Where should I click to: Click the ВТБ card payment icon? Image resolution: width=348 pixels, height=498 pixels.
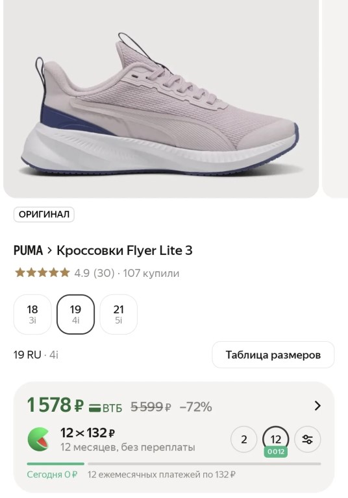coord(105,407)
